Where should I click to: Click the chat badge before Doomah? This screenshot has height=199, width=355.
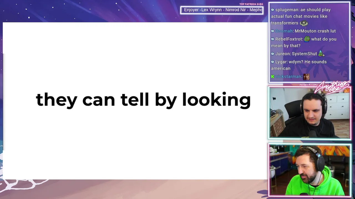tap(272, 31)
